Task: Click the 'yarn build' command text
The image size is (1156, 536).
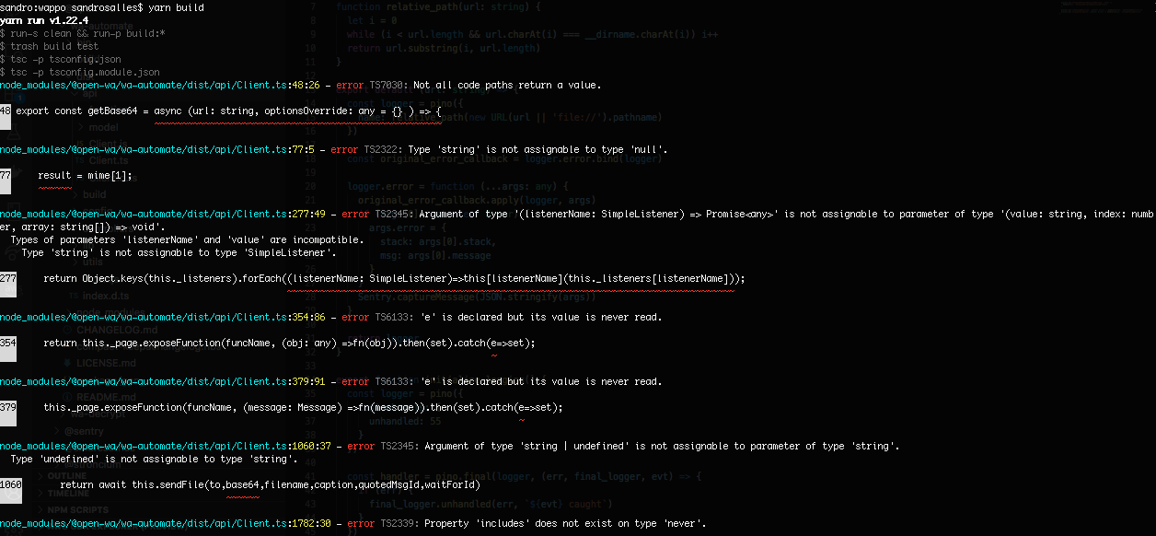Action: (x=177, y=7)
